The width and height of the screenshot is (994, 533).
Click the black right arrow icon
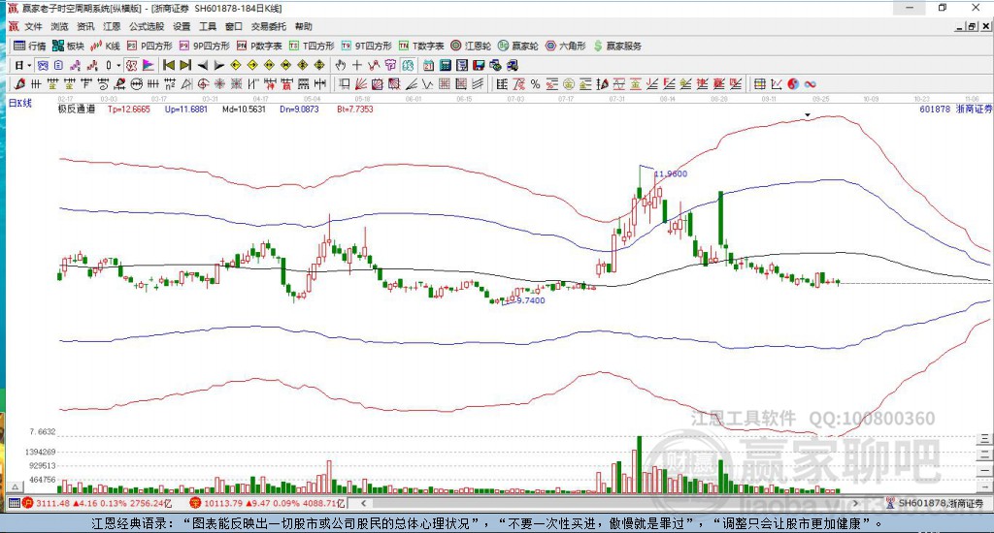click(x=218, y=65)
